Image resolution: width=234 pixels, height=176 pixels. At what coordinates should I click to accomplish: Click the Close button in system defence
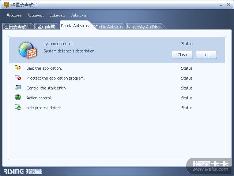182,55
